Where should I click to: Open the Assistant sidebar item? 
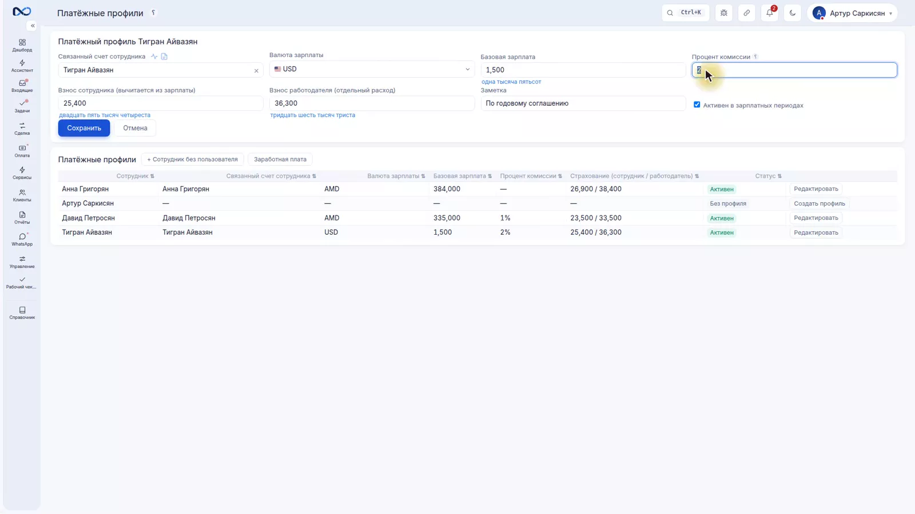pos(22,66)
